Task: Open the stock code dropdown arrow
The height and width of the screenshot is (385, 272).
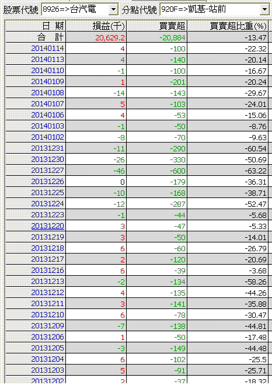Action: point(113,9)
